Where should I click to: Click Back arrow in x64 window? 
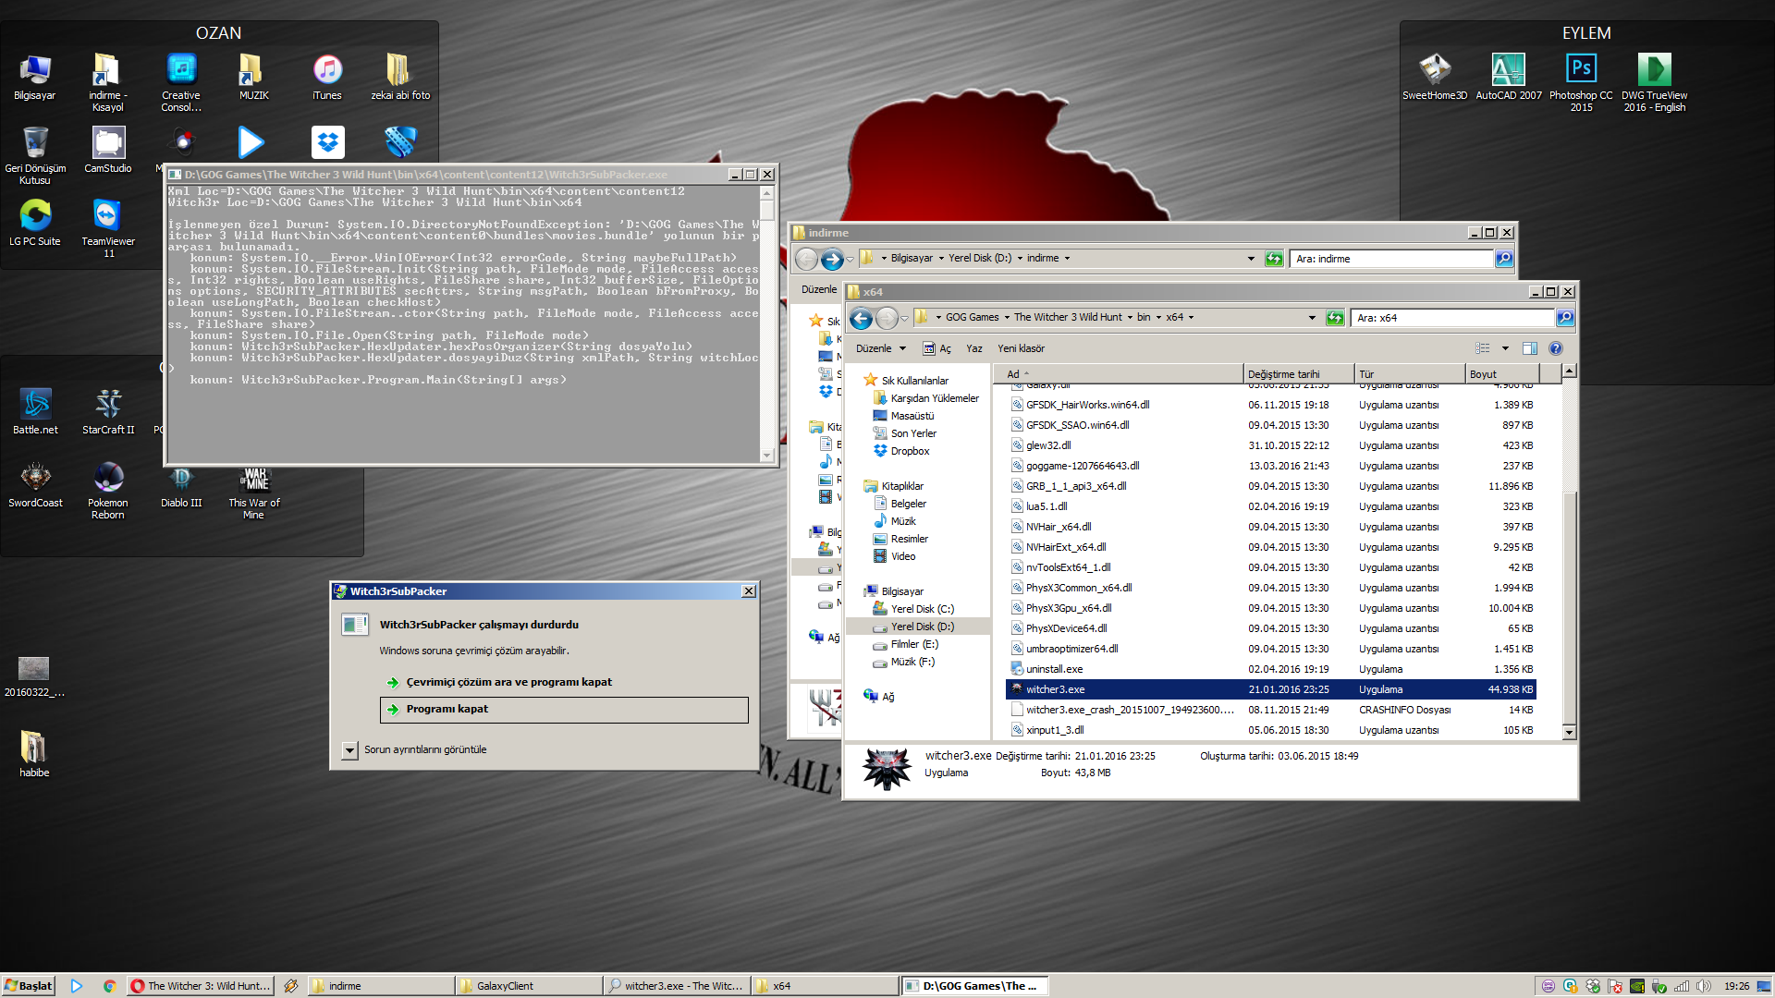click(861, 318)
